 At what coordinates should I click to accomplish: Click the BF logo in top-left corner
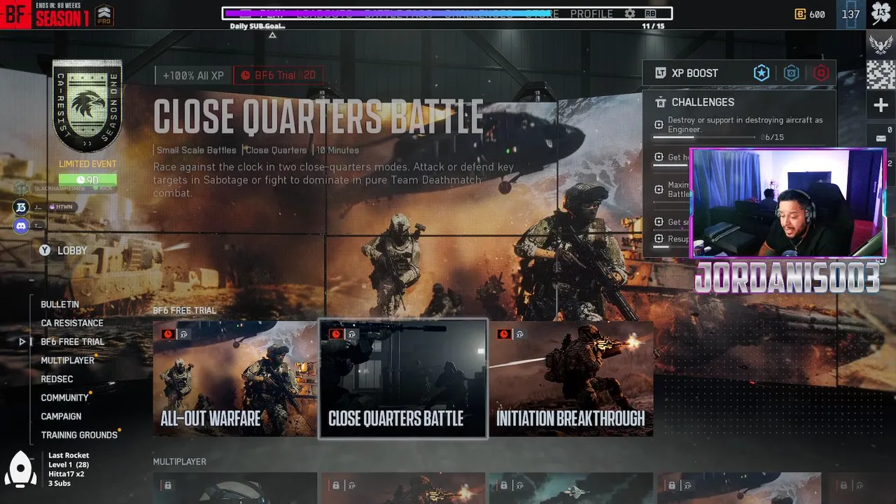tap(15, 14)
